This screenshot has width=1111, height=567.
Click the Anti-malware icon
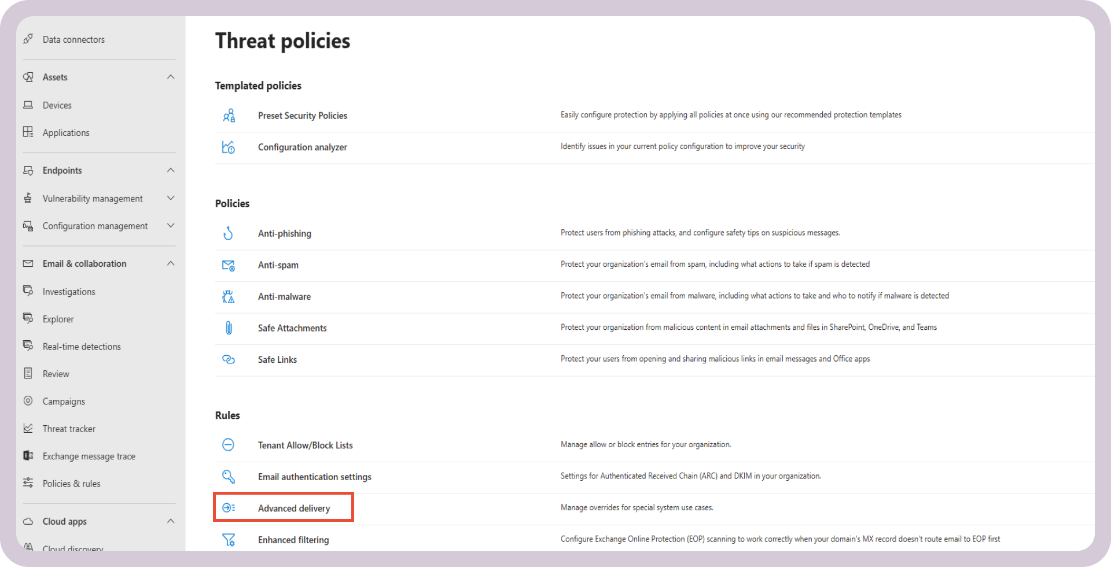click(x=229, y=296)
